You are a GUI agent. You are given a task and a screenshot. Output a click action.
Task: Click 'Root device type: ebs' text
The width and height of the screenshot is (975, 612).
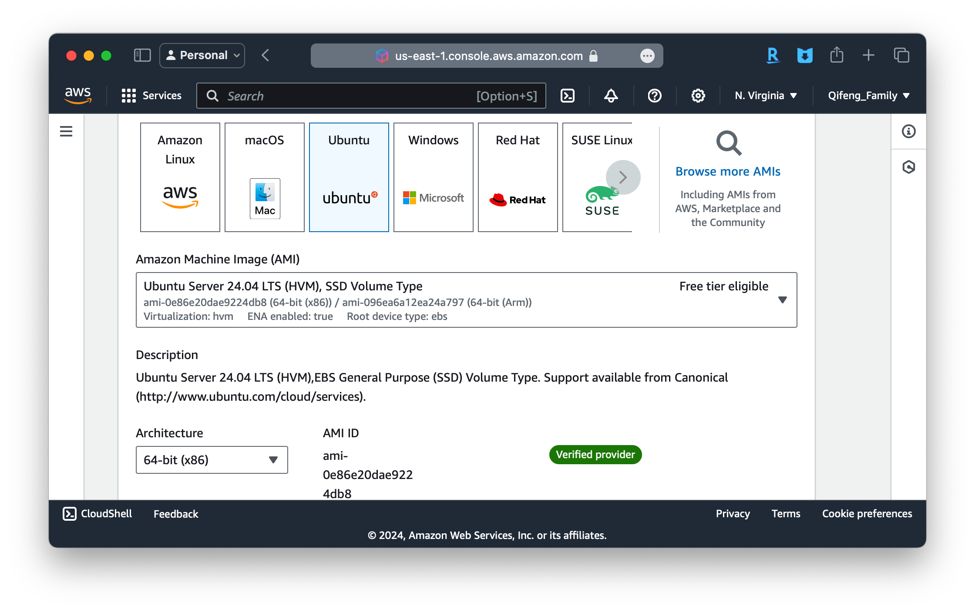coord(397,316)
